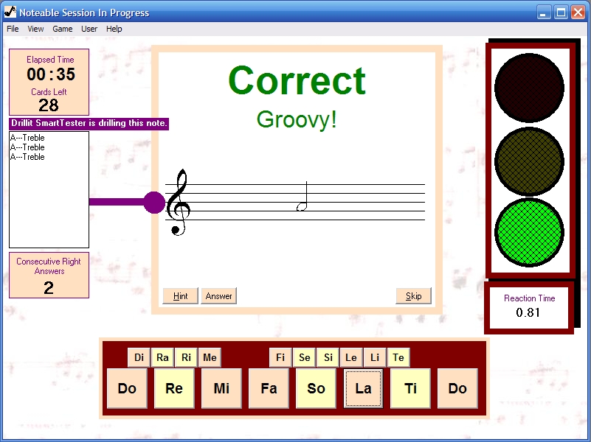
Task: Tap the Se chromatic key
Action: 304,357
